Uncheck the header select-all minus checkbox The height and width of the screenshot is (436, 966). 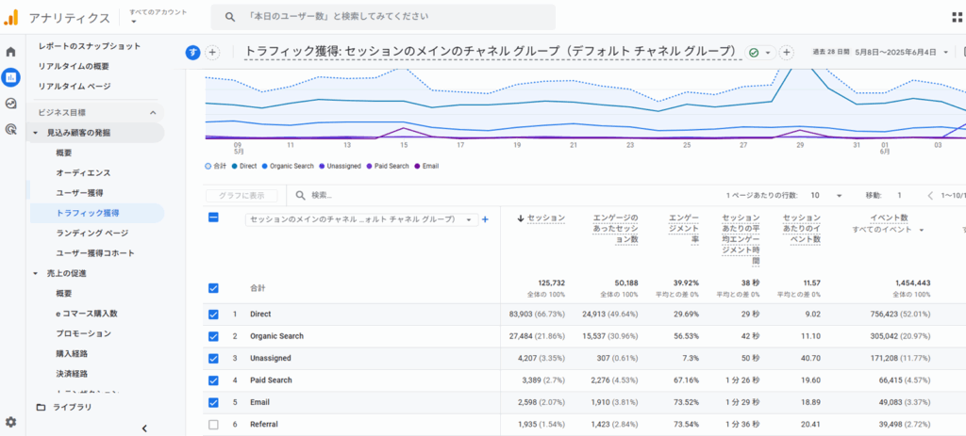213,218
